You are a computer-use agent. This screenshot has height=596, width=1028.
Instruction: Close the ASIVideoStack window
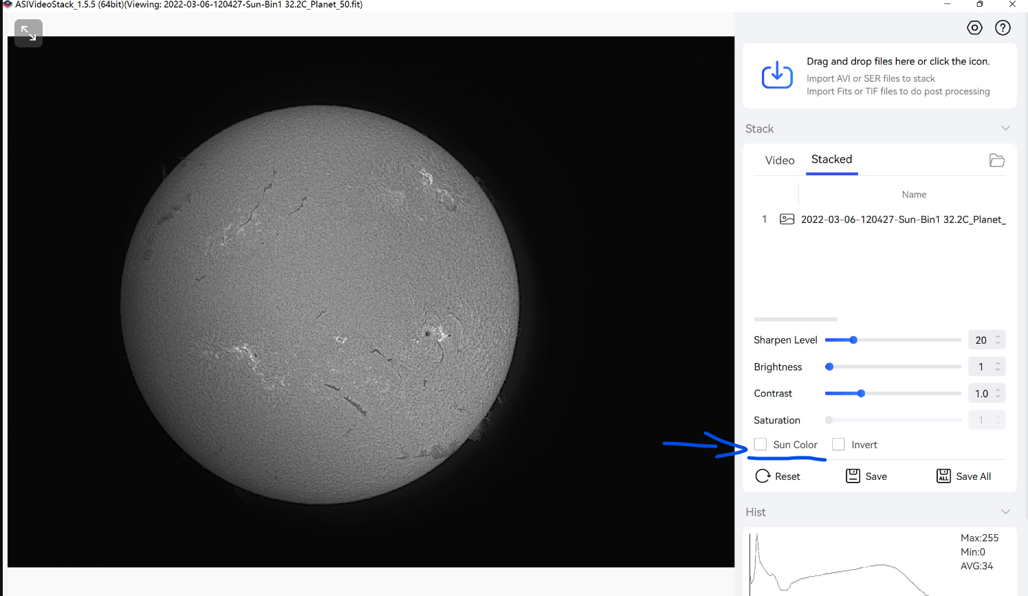click(1012, 4)
